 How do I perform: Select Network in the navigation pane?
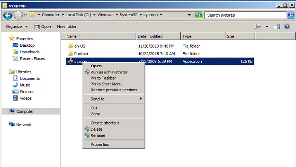(24, 124)
